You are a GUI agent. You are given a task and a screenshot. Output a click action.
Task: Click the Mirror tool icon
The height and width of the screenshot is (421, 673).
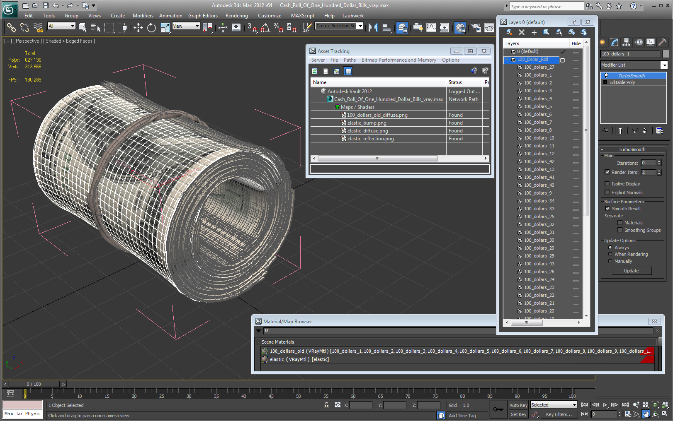coord(373,27)
